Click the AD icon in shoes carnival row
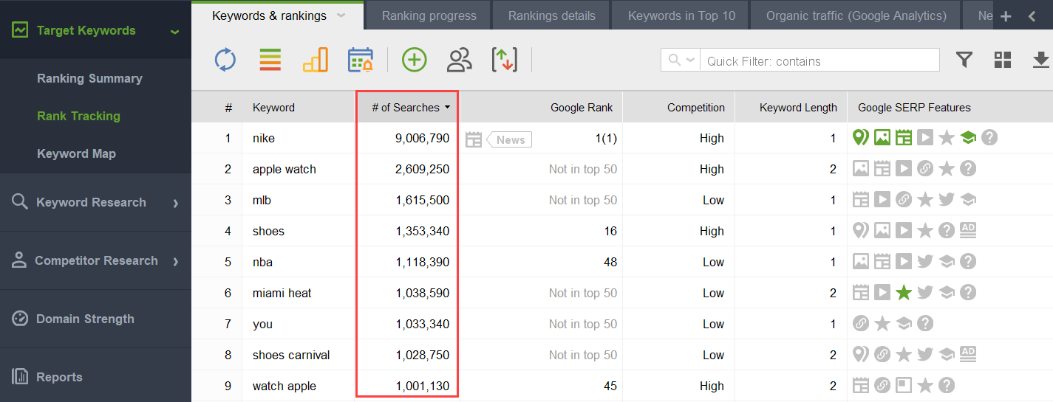Image resolution: width=1053 pixels, height=402 pixels. pos(968,354)
